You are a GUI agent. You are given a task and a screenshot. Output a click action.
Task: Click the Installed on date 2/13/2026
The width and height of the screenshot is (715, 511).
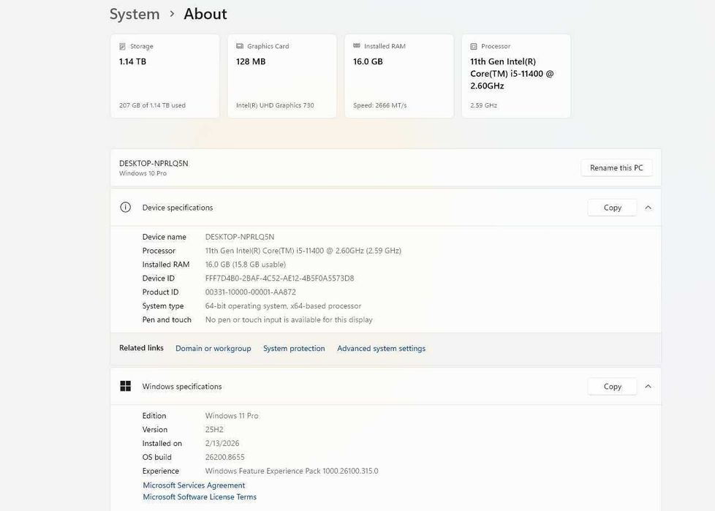(x=222, y=443)
